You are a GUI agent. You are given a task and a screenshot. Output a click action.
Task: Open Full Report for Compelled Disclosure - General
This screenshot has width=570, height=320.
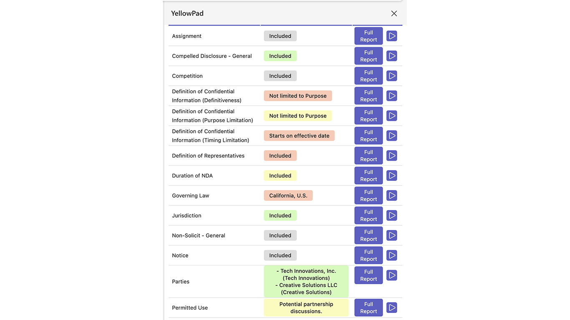tap(368, 56)
